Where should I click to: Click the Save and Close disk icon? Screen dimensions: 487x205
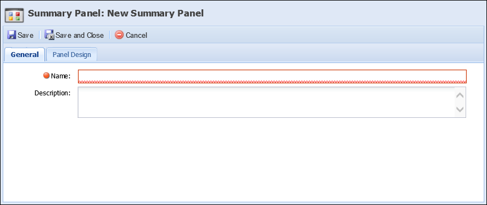[x=49, y=35]
